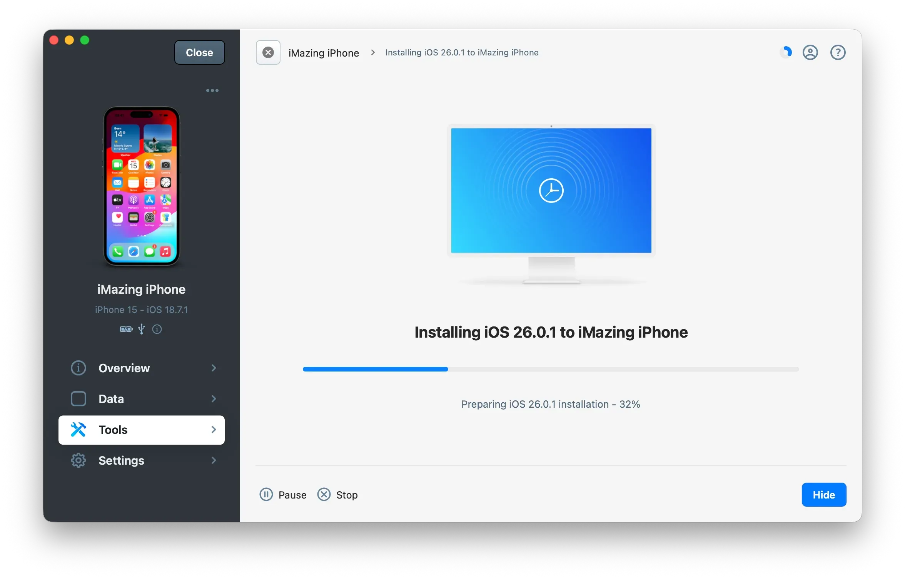
Task: Select the Data tab in sidebar
Action: pyautogui.click(x=111, y=399)
